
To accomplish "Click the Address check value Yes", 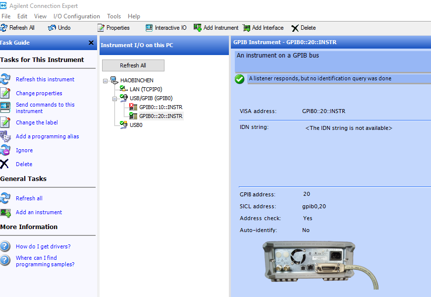I will pyautogui.click(x=308, y=218).
